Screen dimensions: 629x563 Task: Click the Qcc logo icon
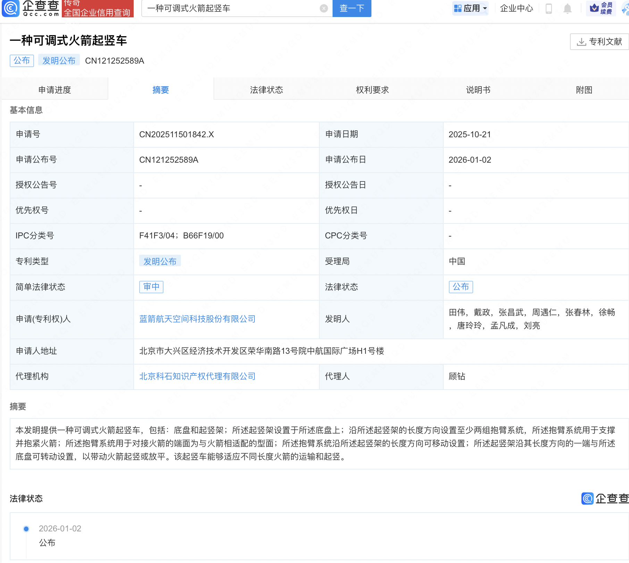[x=10, y=8]
